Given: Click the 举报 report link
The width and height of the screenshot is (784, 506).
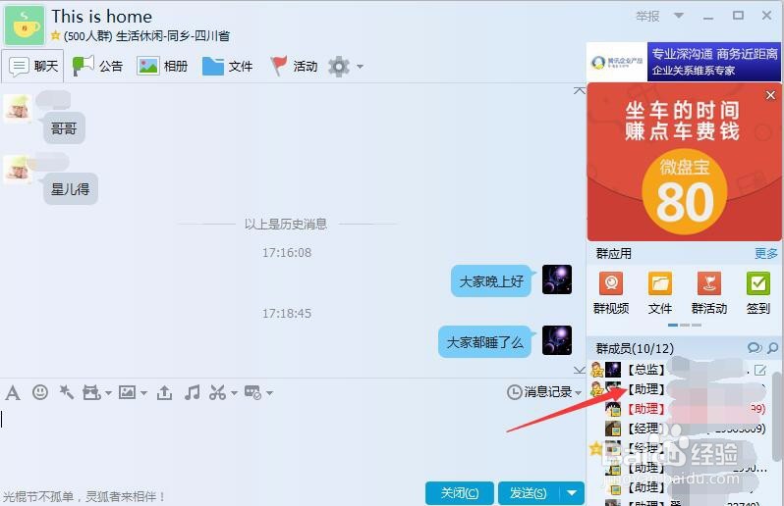Looking at the screenshot, I should 647,16.
